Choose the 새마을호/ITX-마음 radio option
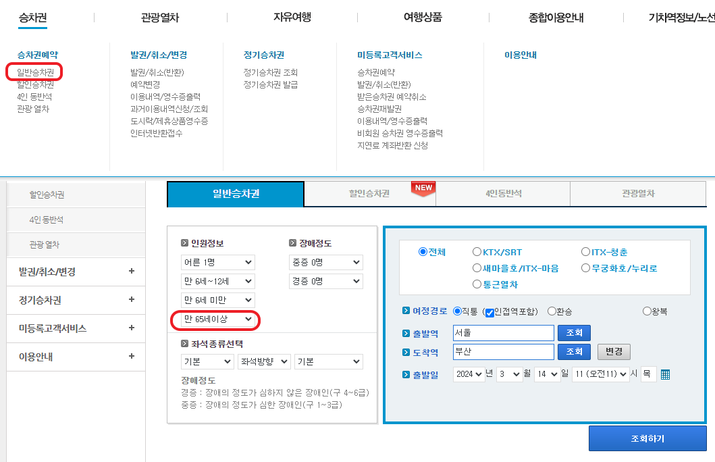715x462 pixels. click(x=477, y=267)
